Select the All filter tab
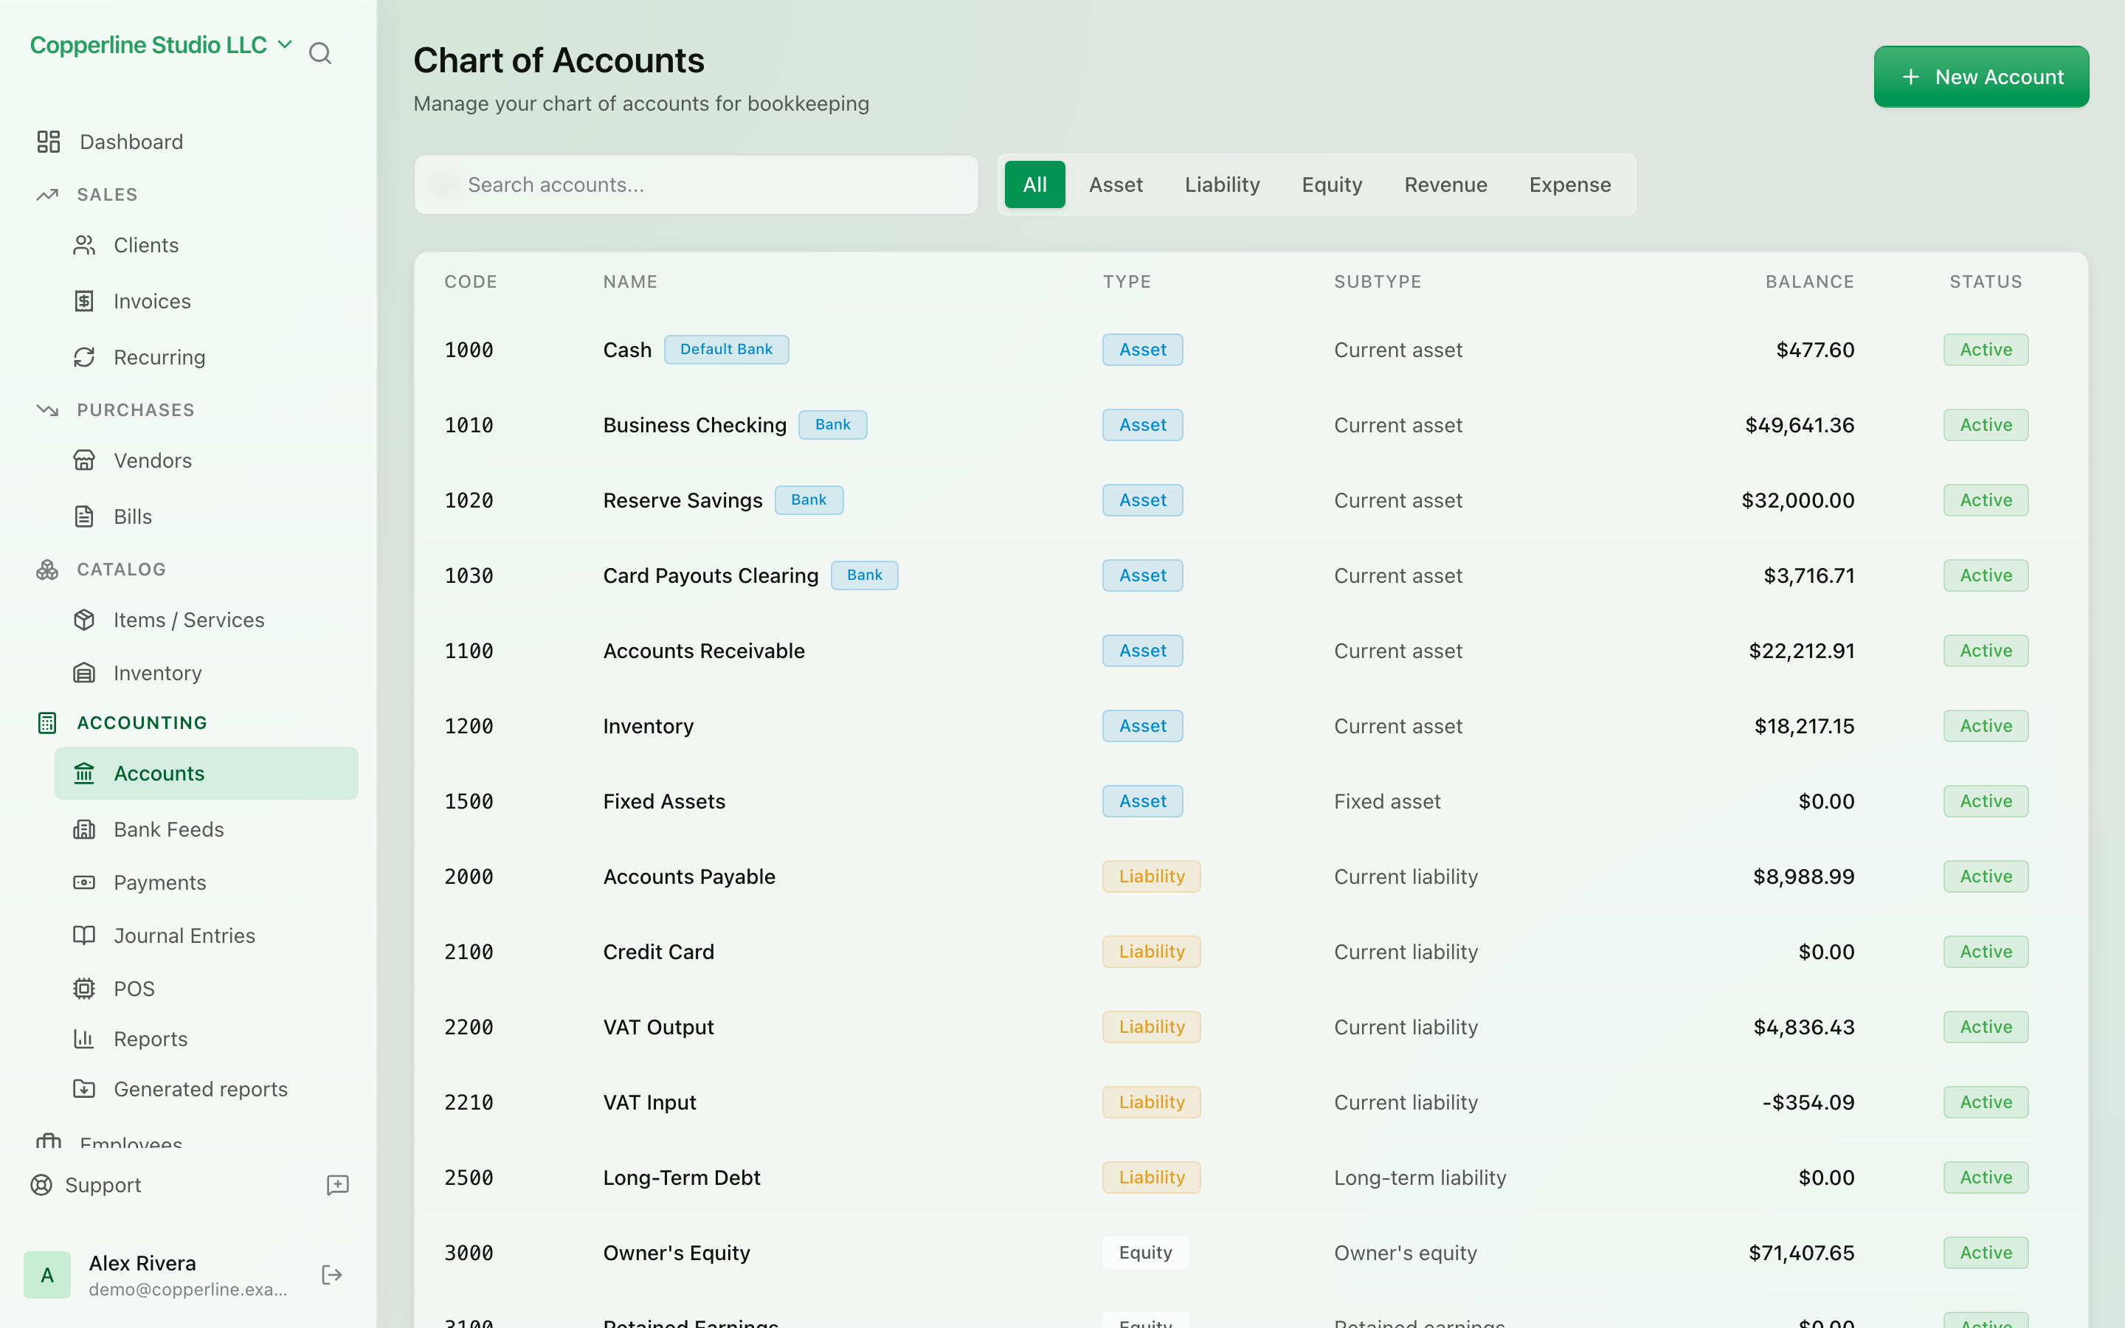 point(1034,184)
